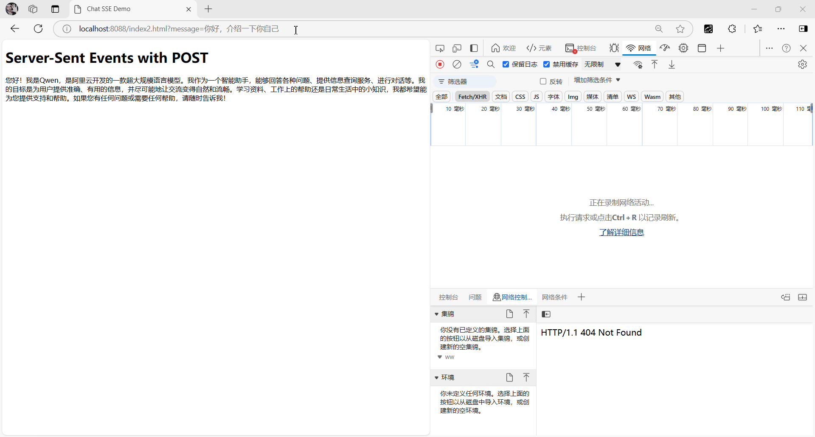This screenshot has width=815, height=437.
Task: Switch to the 控制台 top DevTools tab
Action: click(x=581, y=48)
